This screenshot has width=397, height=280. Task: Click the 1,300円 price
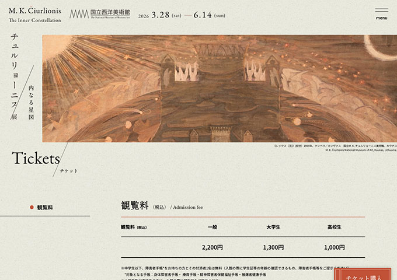(x=273, y=247)
